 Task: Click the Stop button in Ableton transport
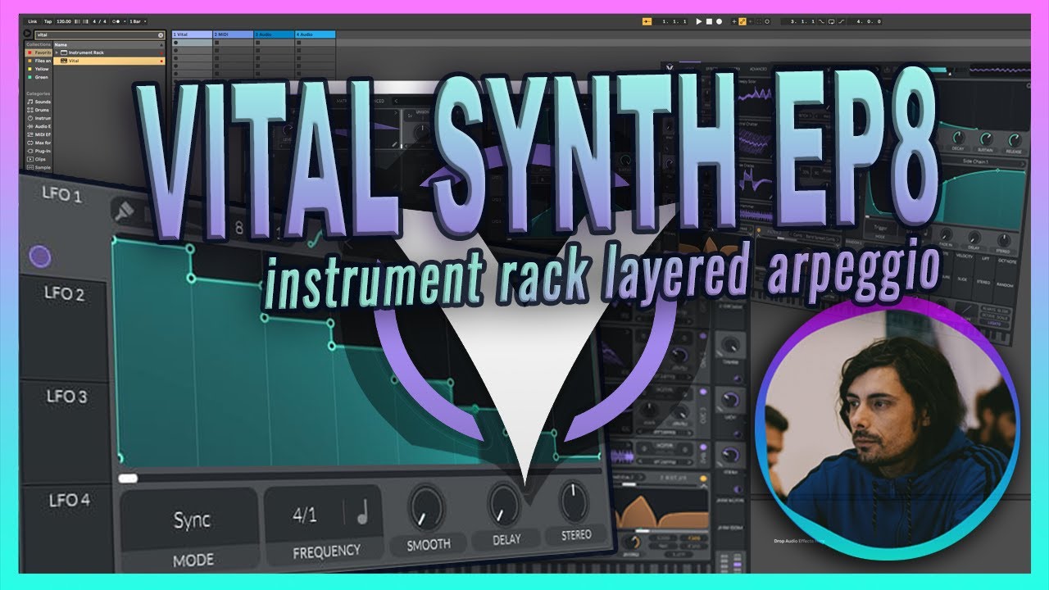coord(709,21)
